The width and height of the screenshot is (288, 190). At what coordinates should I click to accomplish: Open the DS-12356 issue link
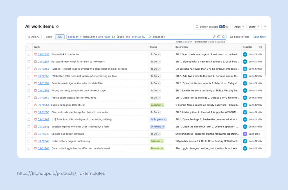pyautogui.click(x=43, y=69)
